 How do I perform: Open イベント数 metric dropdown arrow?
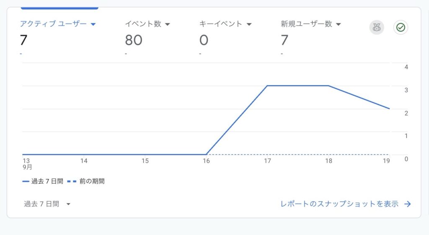point(168,24)
